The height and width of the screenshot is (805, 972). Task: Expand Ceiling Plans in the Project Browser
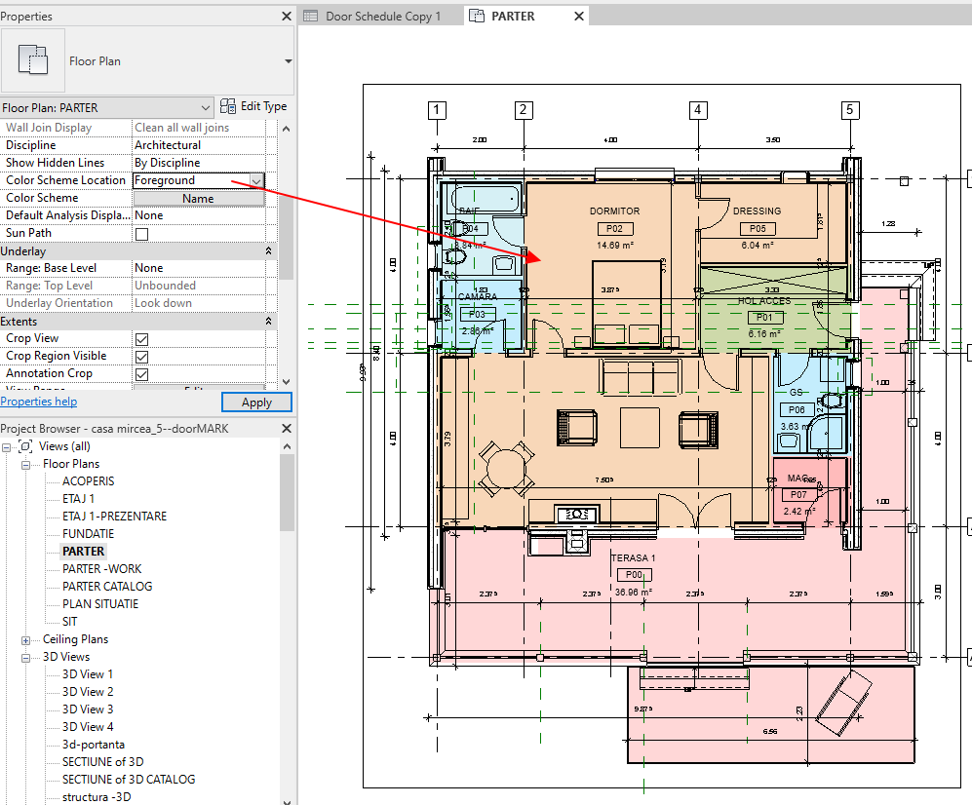[x=23, y=638]
